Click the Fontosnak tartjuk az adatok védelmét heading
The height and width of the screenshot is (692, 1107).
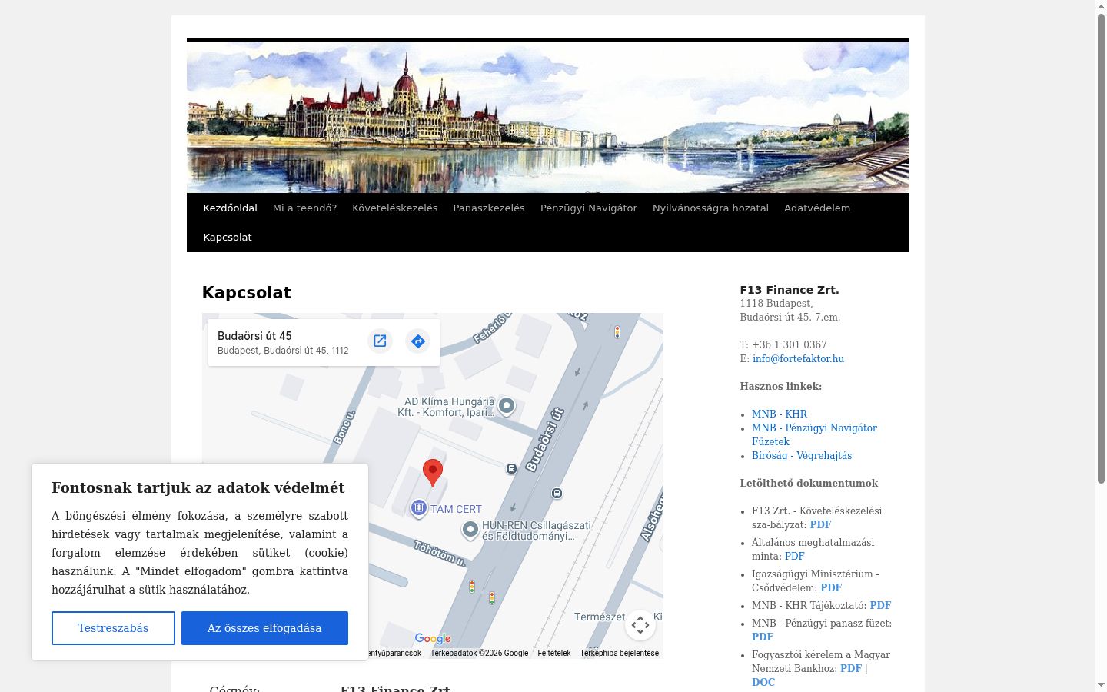198,488
